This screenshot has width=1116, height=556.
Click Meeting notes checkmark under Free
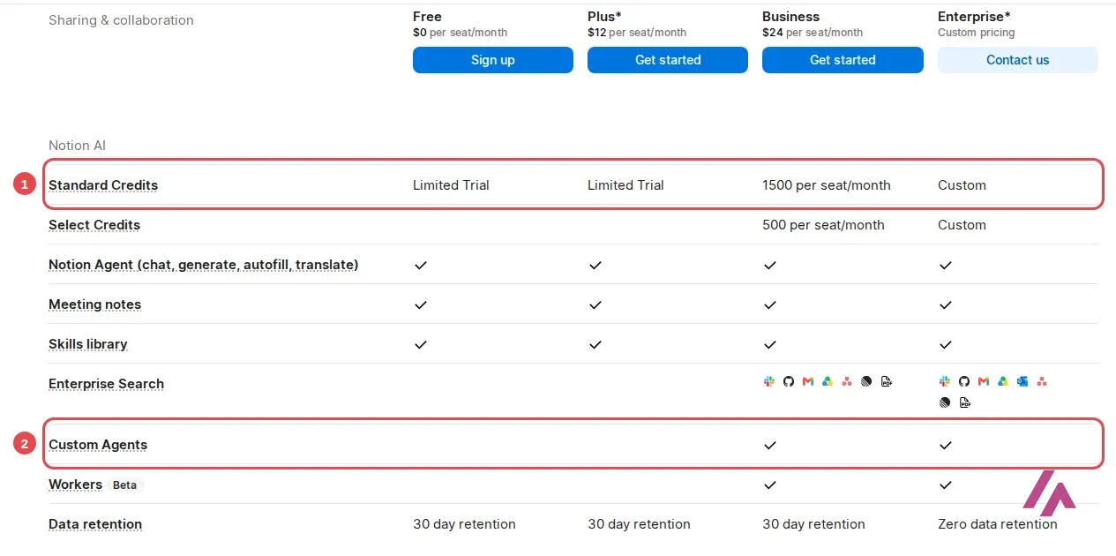click(x=421, y=304)
